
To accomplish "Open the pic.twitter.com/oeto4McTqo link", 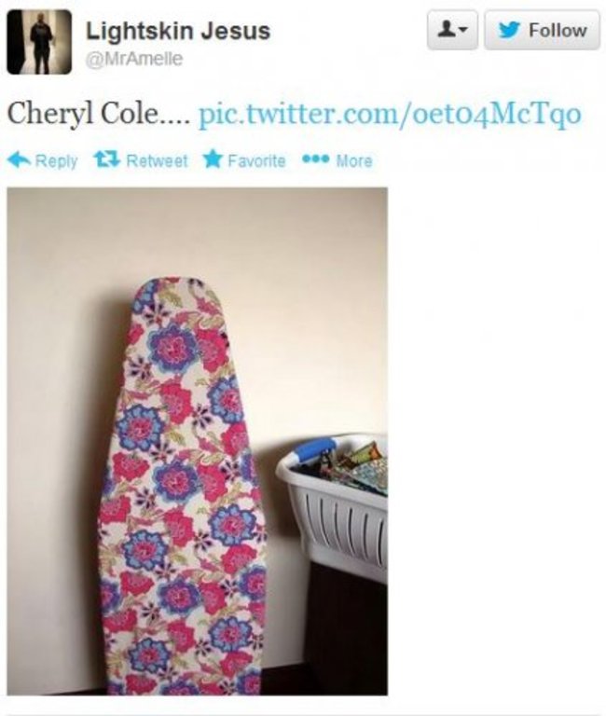I will click(x=390, y=114).
